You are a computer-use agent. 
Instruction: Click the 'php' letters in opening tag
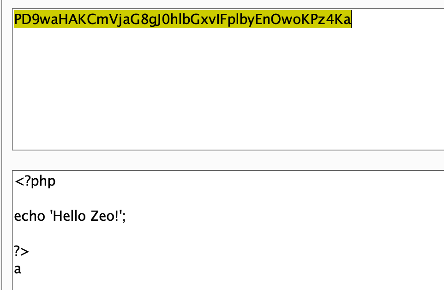pos(43,182)
